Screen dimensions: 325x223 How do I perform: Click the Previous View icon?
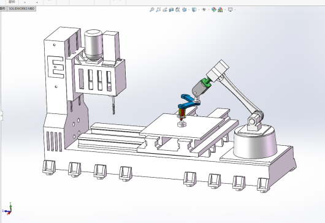click(x=165, y=10)
